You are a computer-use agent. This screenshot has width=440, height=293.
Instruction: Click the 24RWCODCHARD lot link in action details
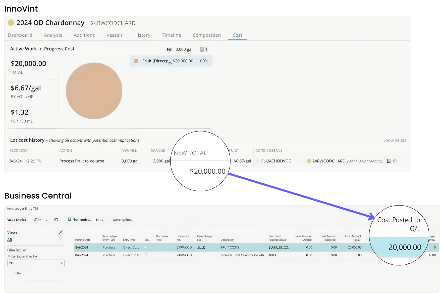[328, 161]
